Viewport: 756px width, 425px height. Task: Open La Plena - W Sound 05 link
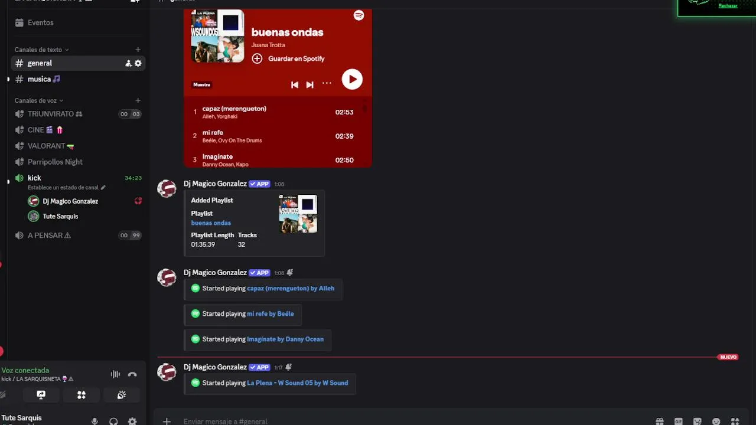[x=297, y=383]
